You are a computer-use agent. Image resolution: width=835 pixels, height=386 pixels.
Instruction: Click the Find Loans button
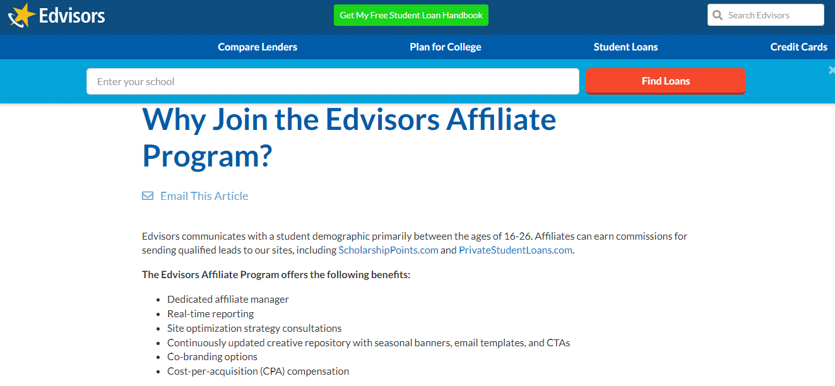coord(665,81)
